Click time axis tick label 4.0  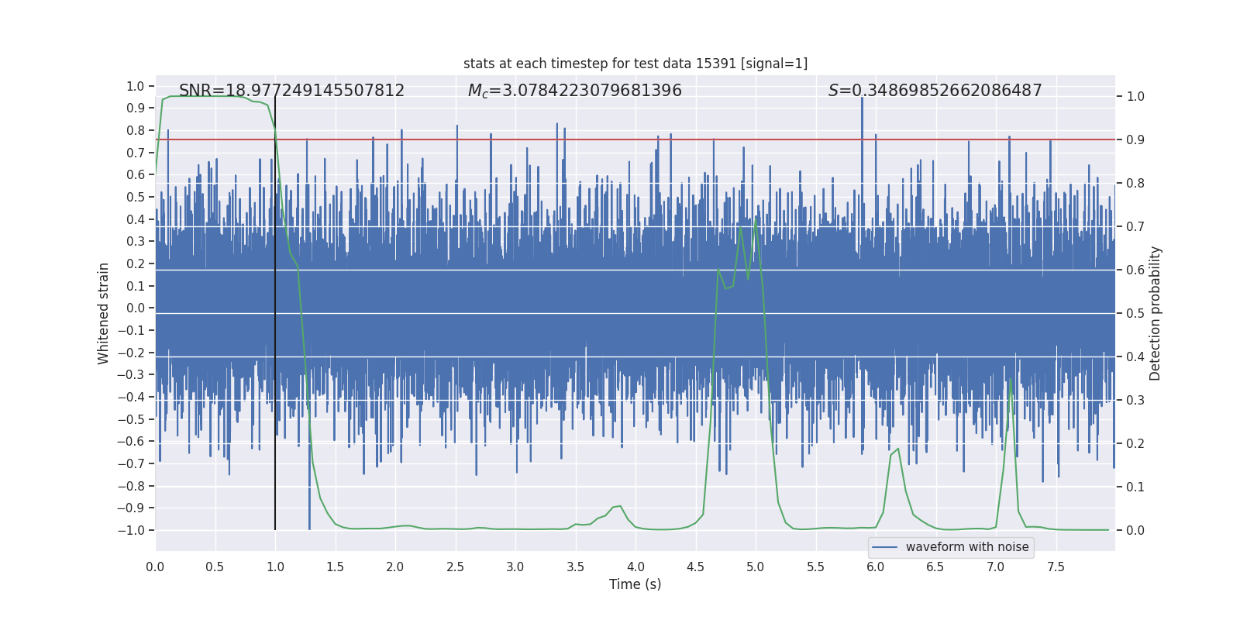(x=635, y=567)
